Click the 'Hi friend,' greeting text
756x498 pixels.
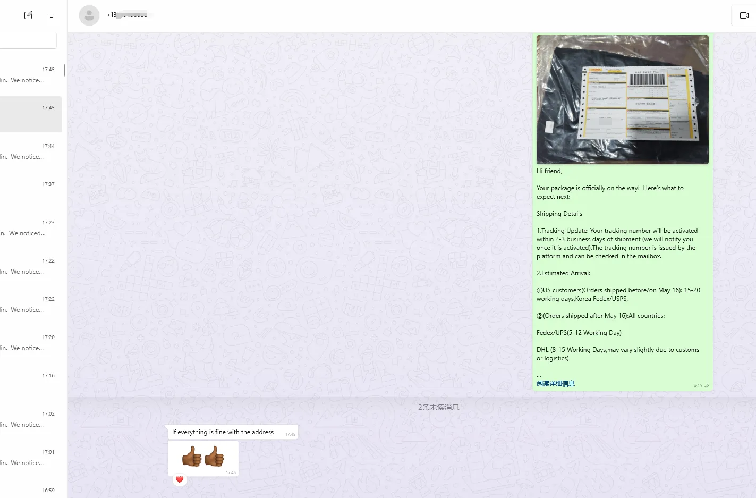(549, 171)
